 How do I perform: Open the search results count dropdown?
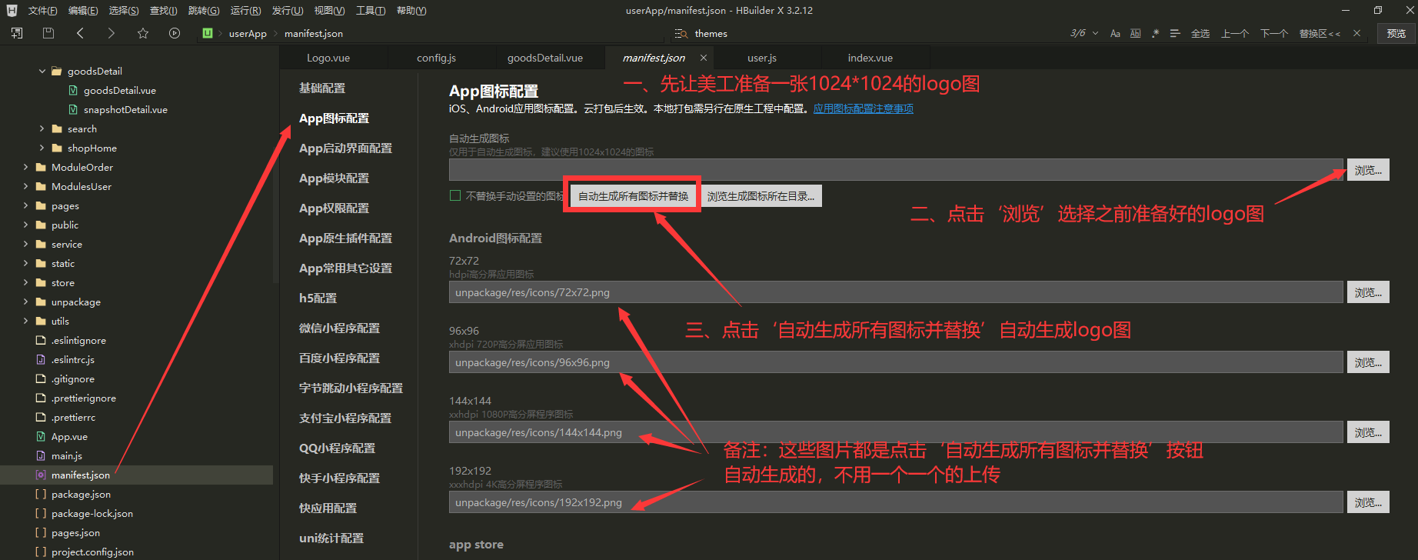(1095, 34)
